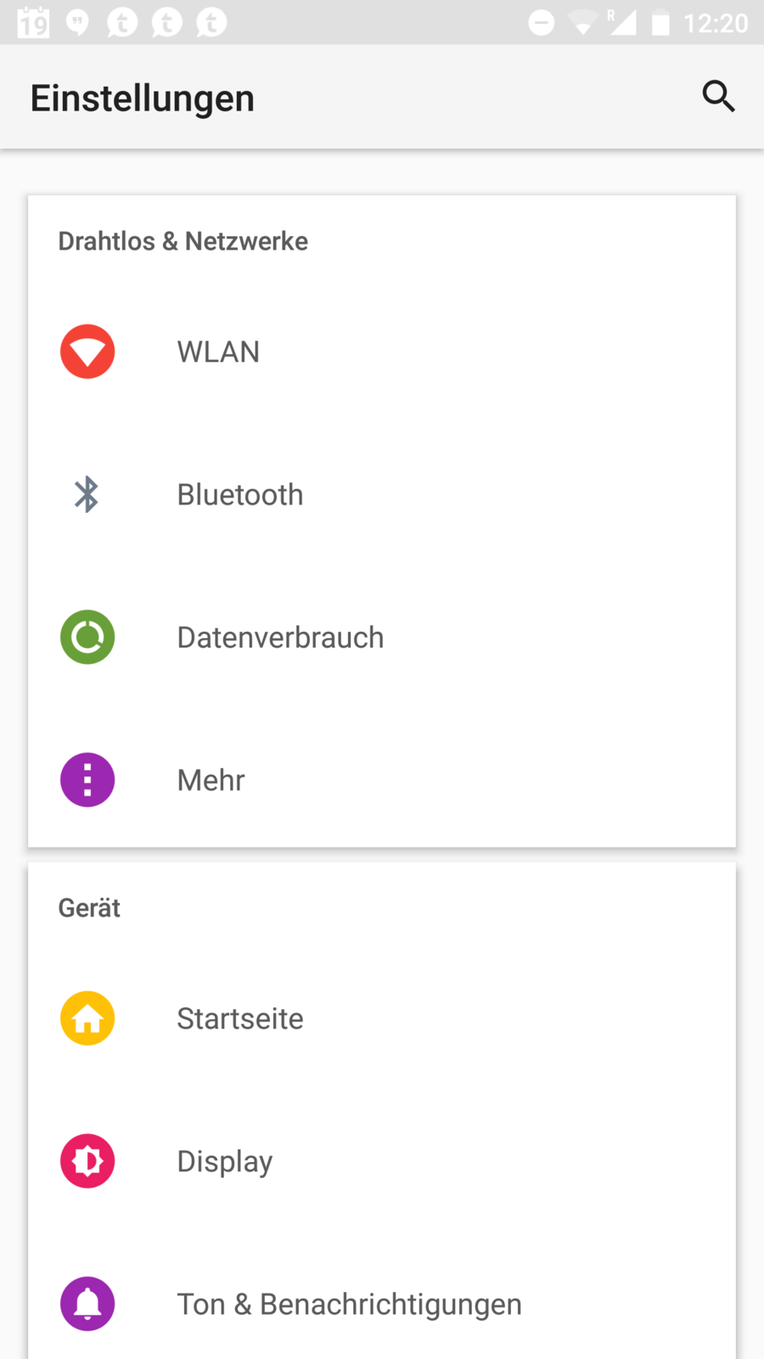764x1359 pixels.
Task: Open Ton & Benachrichtigungen settings
Action: (349, 1304)
